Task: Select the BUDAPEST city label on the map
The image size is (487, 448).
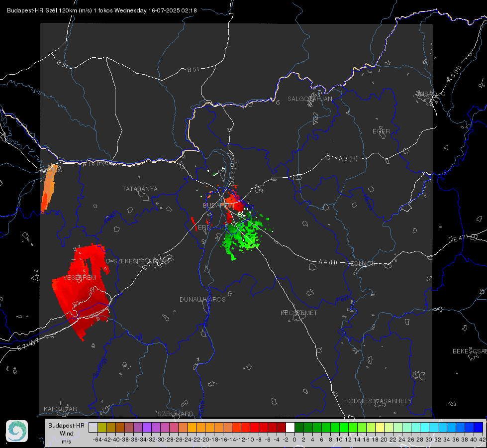Action: point(219,205)
